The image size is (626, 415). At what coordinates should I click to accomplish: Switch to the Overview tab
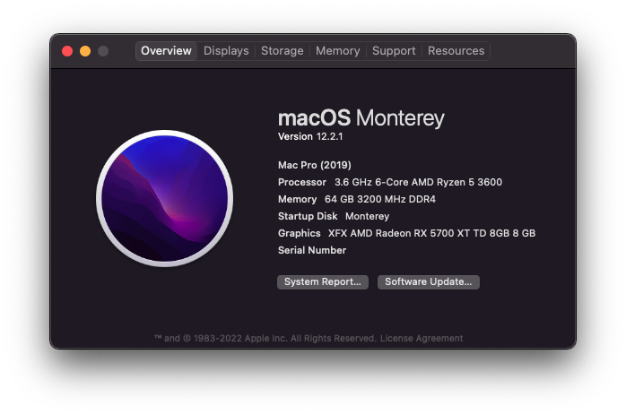pos(166,51)
